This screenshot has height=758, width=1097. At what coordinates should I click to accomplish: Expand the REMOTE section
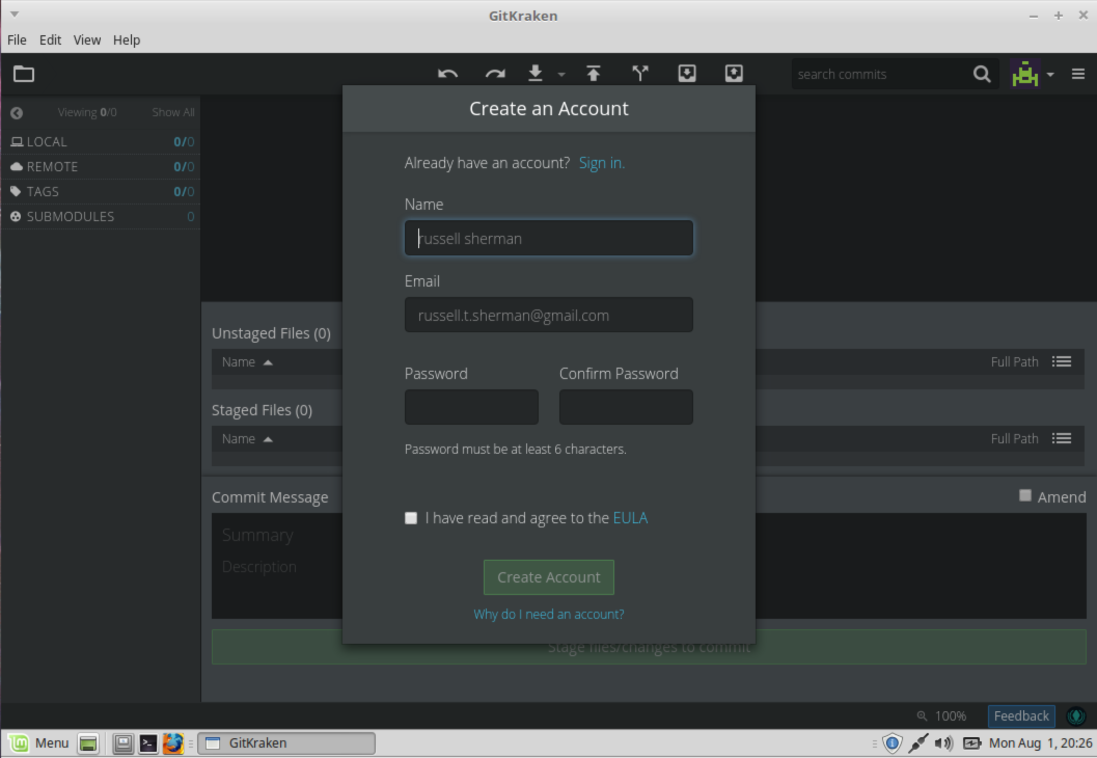tap(101, 167)
